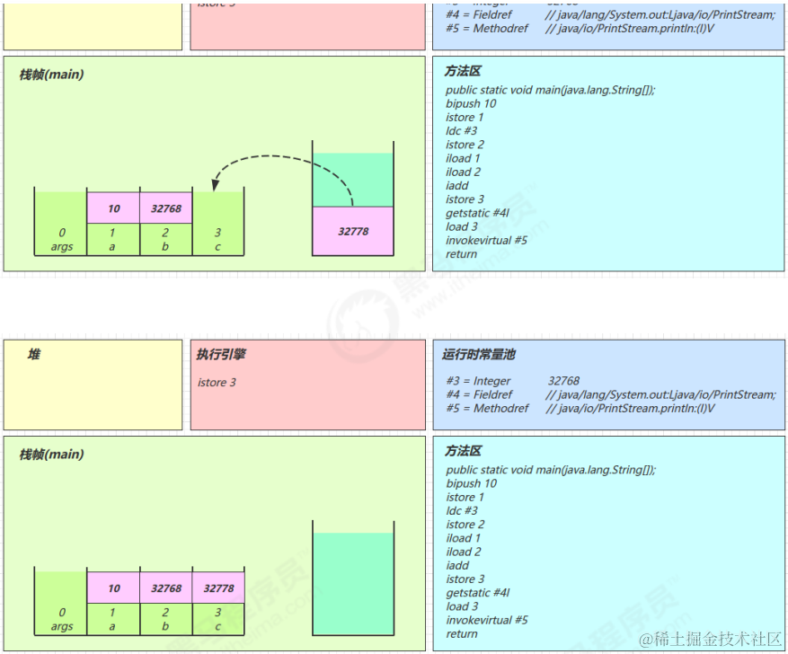788x654 pixels.
Task: Select 'public static void main' line in lower method area
Action: (x=551, y=470)
